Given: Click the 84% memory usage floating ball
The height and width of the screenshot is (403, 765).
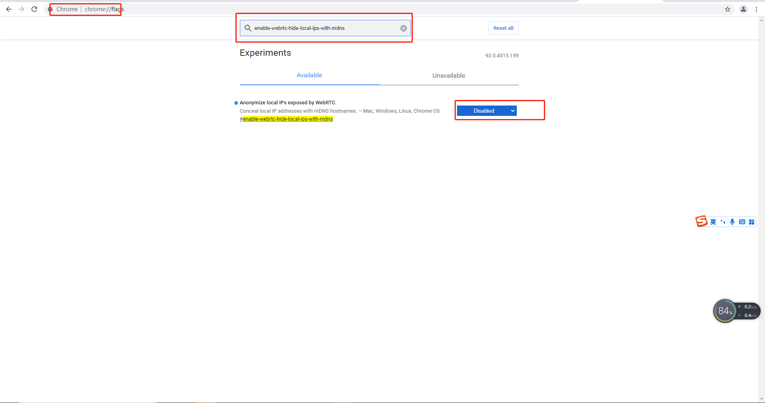Looking at the screenshot, I should [x=725, y=311].
